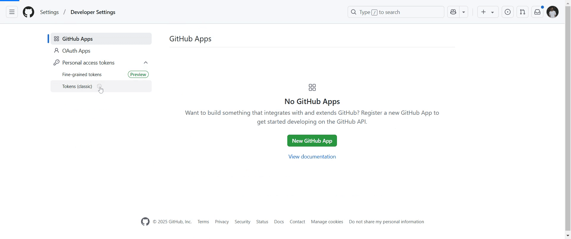Image resolution: width=571 pixels, height=239 pixels.
Task: Click the person icon beside OAuth Apps
Action: click(x=57, y=51)
